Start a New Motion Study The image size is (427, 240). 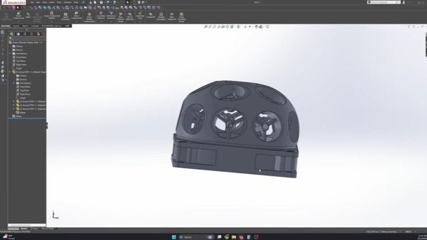coord(121,17)
